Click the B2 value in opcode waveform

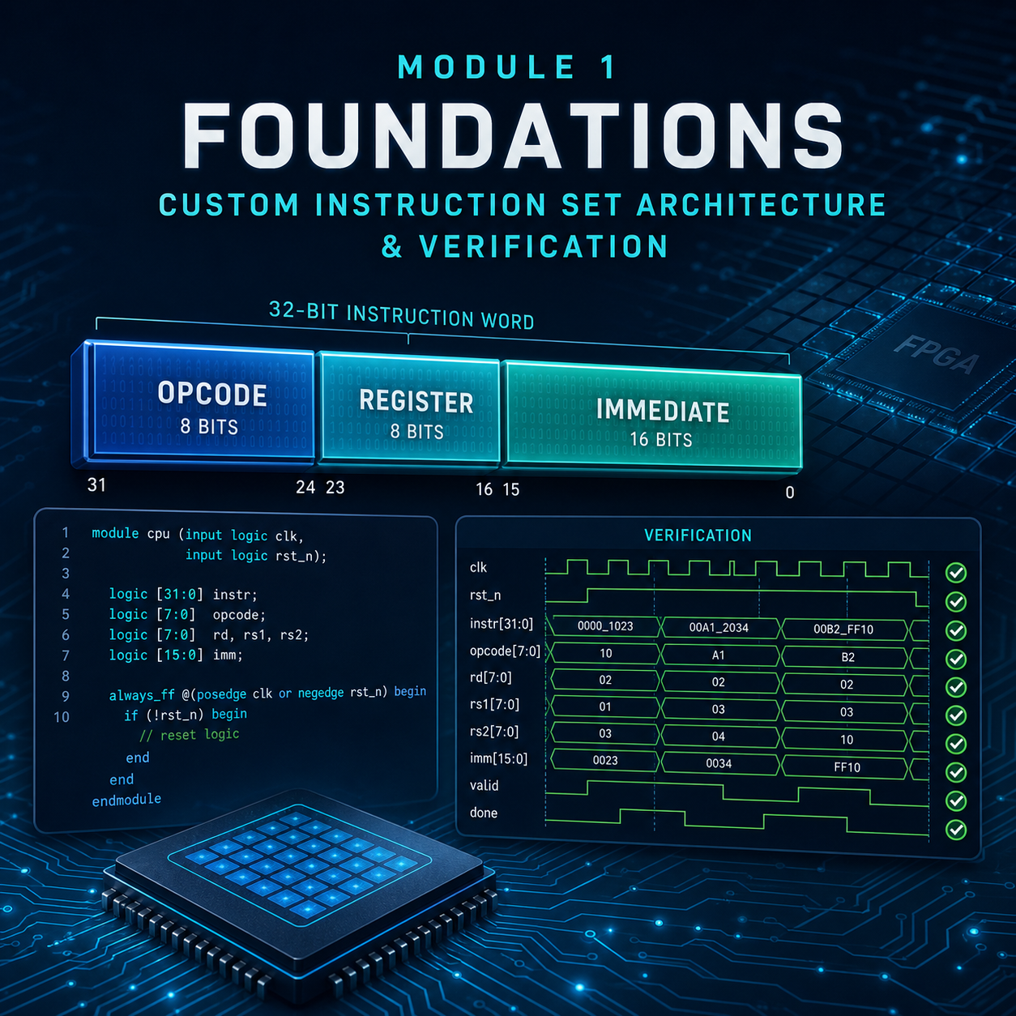(x=847, y=657)
